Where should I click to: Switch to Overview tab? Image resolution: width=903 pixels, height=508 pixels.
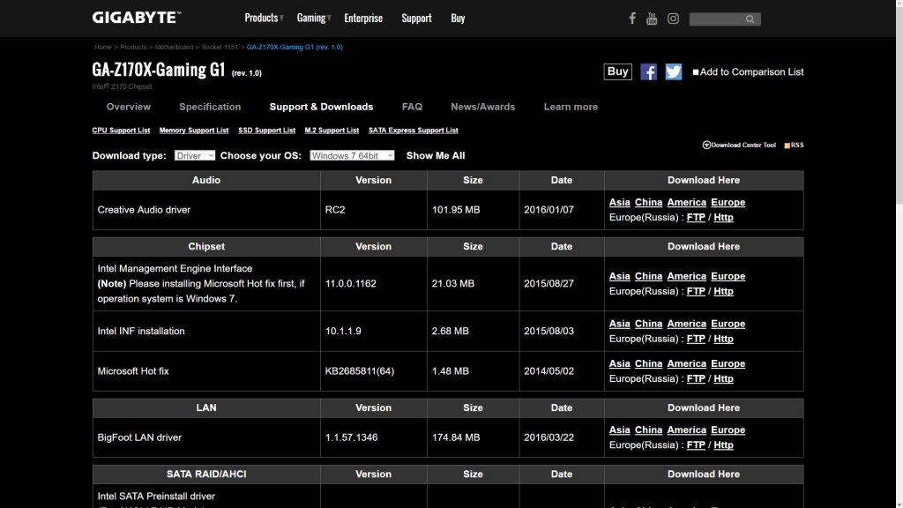129,107
